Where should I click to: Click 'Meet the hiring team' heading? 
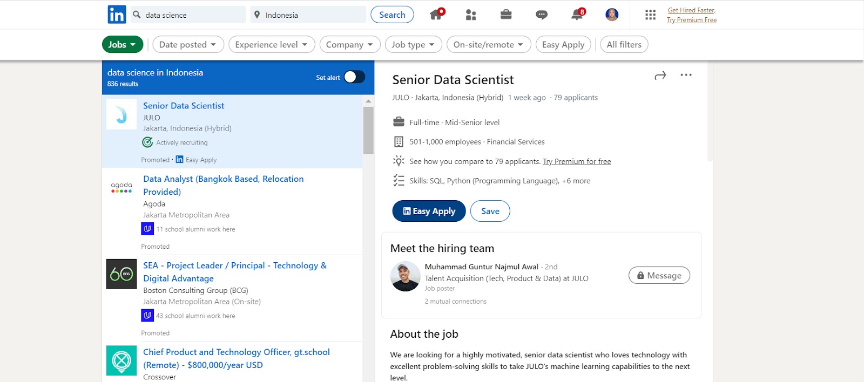[442, 248]
